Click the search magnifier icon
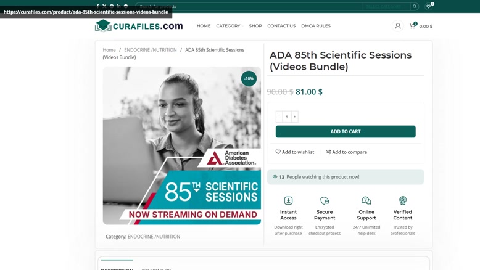The height and width of the screenshot is (270, 480). (x=415, y=6)
